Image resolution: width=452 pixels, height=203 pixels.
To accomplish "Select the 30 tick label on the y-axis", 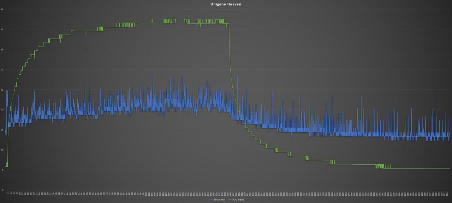I will [2, 70].
